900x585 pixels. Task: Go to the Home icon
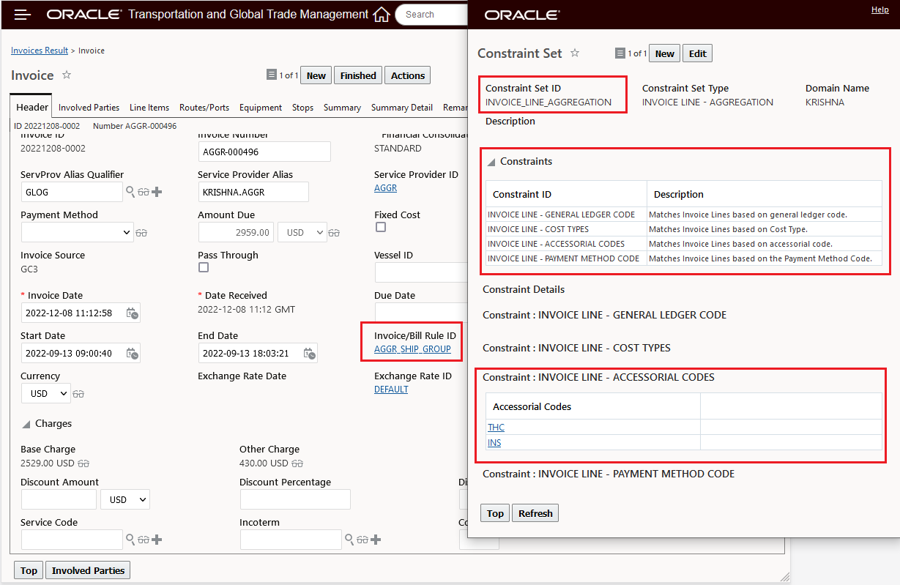[381, 15]
